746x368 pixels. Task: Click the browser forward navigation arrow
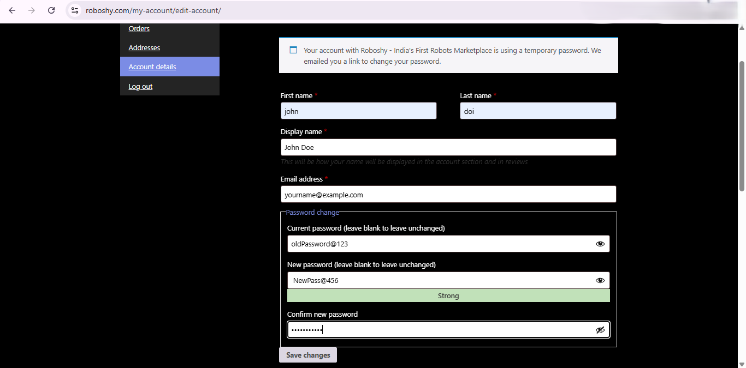[32, 10]
